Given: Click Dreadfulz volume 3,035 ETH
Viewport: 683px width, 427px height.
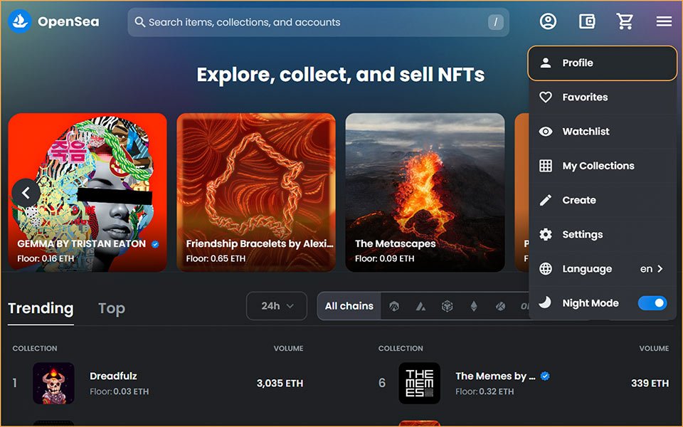Looking at the screenshot, I should tap(280, 383).
